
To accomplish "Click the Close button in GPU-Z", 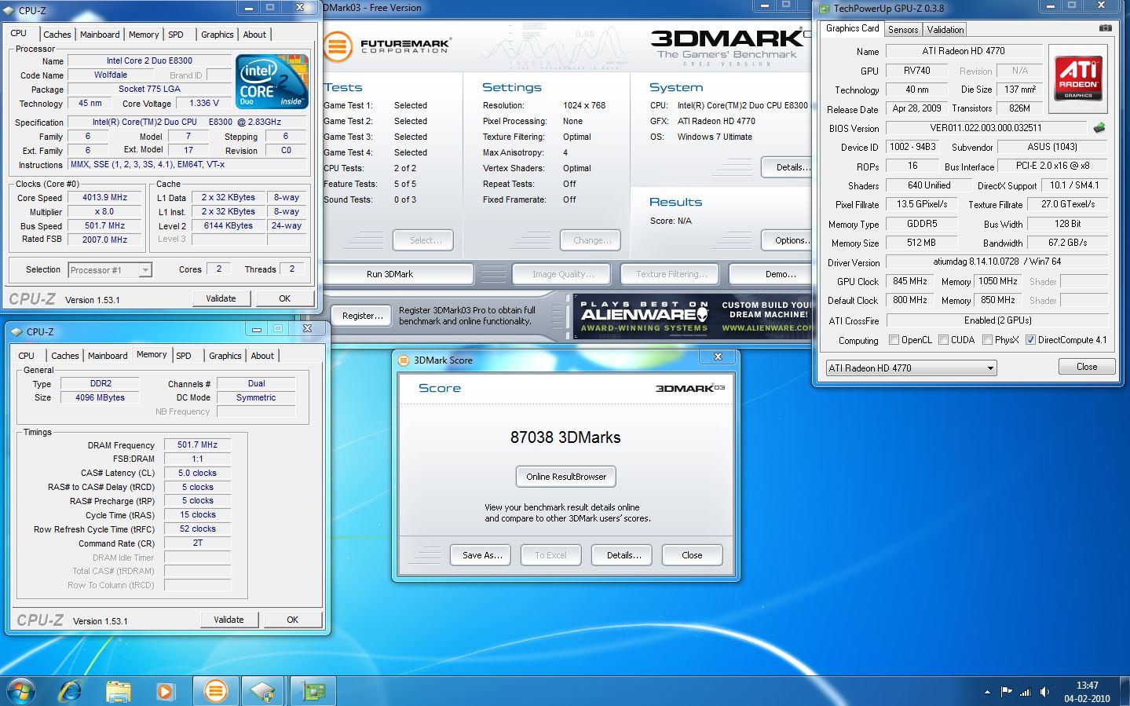I will click(x=1087, y=367).
